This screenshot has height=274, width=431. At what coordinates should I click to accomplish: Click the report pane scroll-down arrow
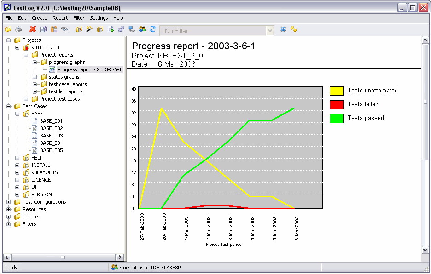coord(425,250)
